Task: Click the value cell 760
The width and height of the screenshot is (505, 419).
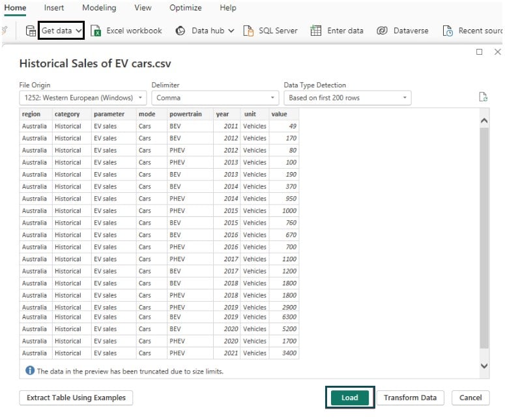Action: point(284,223)
